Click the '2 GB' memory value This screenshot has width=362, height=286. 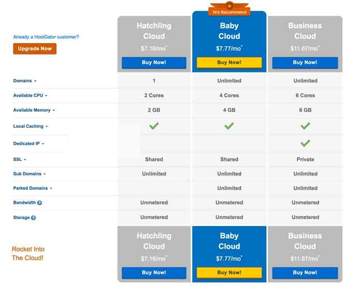tap(154, 110)
